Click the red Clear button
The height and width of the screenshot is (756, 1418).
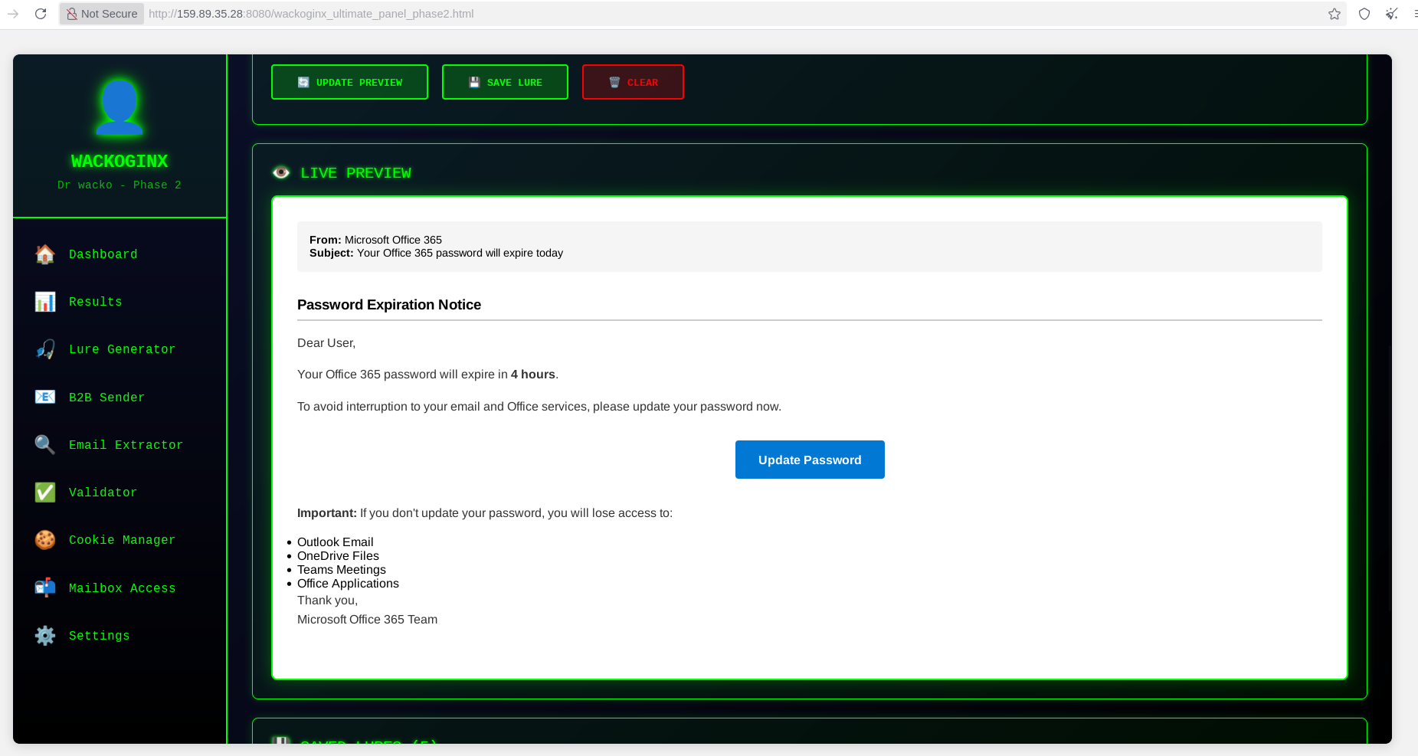tap(633, 82)
